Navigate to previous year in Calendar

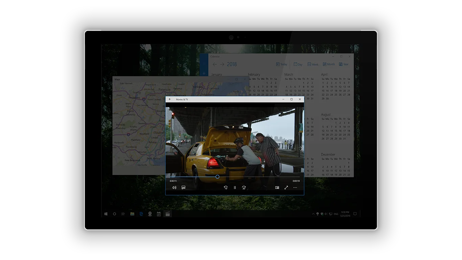[215, 64]
